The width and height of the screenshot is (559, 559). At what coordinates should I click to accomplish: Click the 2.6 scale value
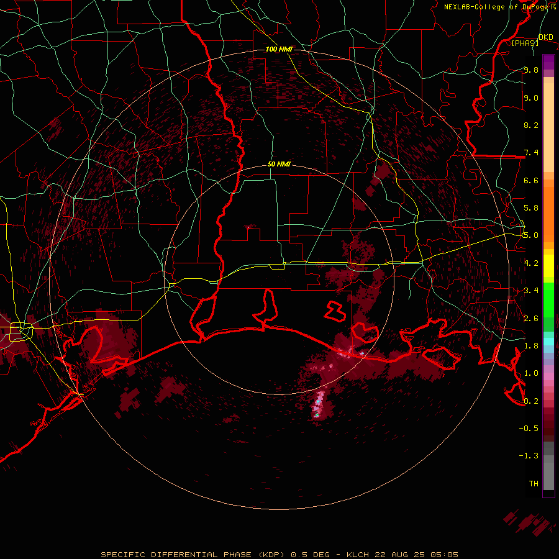pos(531,319)
